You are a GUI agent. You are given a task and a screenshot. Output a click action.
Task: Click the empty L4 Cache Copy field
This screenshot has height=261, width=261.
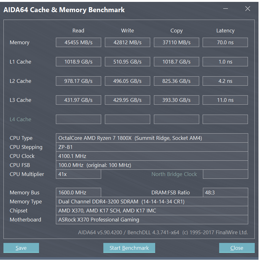(176, 119)
